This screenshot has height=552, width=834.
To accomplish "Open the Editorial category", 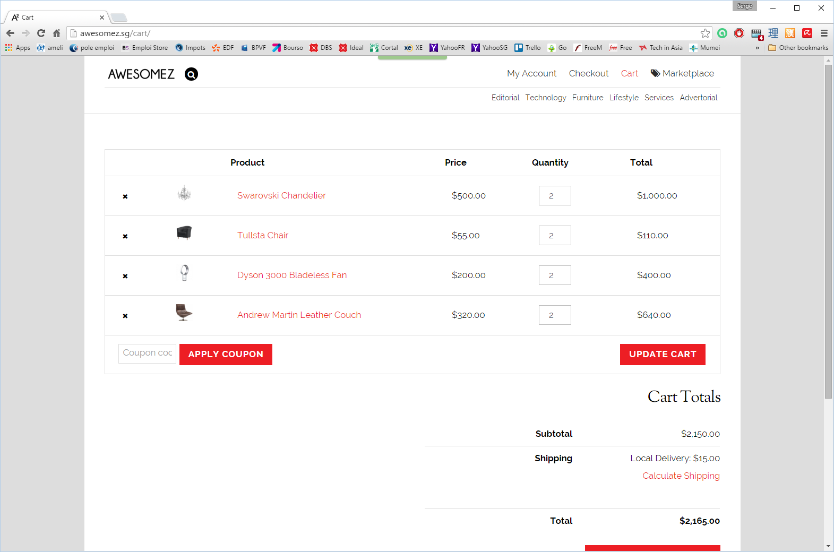I will pyautogui.click(x=505, y=98).
